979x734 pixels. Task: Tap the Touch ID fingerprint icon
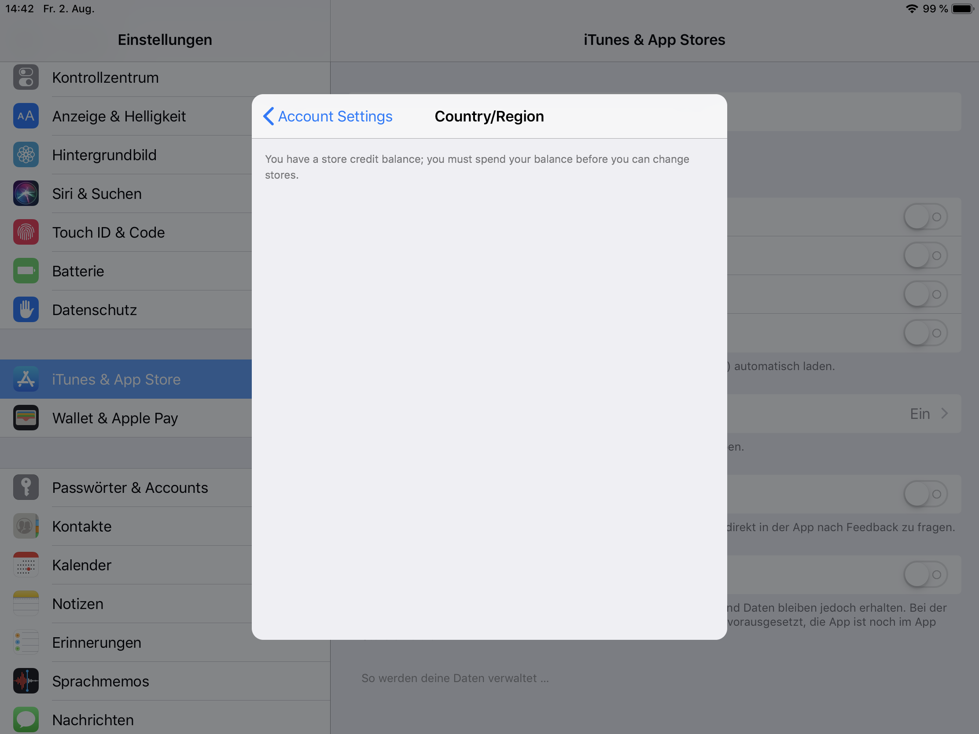coord(26,232)
